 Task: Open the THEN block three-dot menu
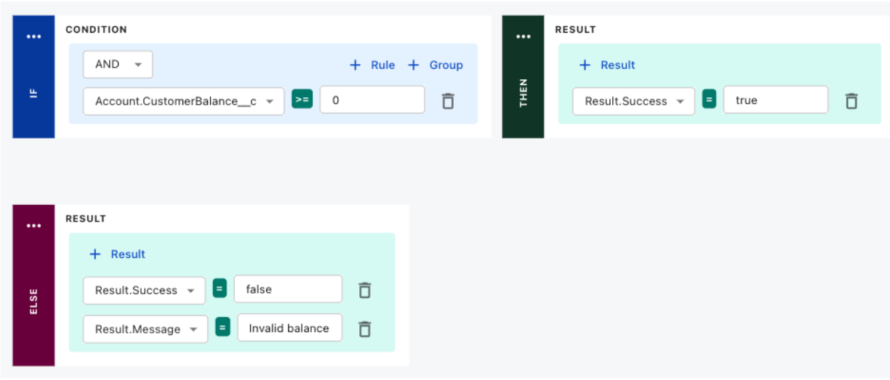coord(523,37)
